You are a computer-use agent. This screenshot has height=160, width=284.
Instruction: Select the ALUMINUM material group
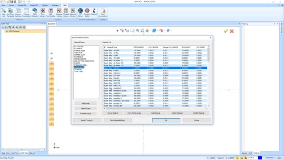[x=78, y=48]
